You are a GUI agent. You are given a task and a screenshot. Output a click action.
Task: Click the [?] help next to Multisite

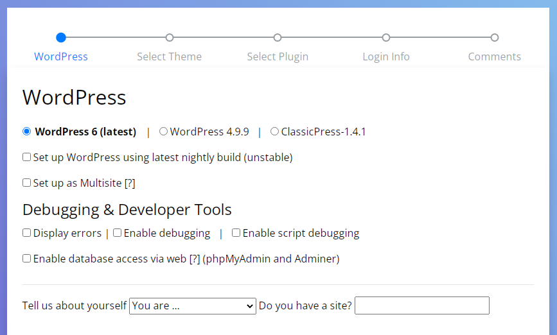click(130, 183)
